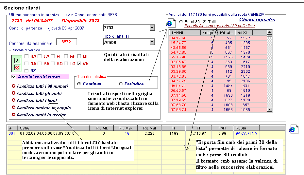
Task: Click red bullet for Analizza tutti gli ambi
Action: point(13,93)
